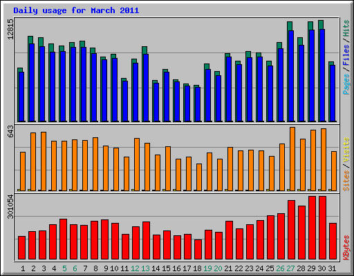Click the 12815 hits axis label
The width and height of the screenshot is (354, 276).
coord(11,29)
